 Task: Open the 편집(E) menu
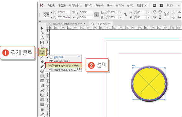click(x=62, y=6)
